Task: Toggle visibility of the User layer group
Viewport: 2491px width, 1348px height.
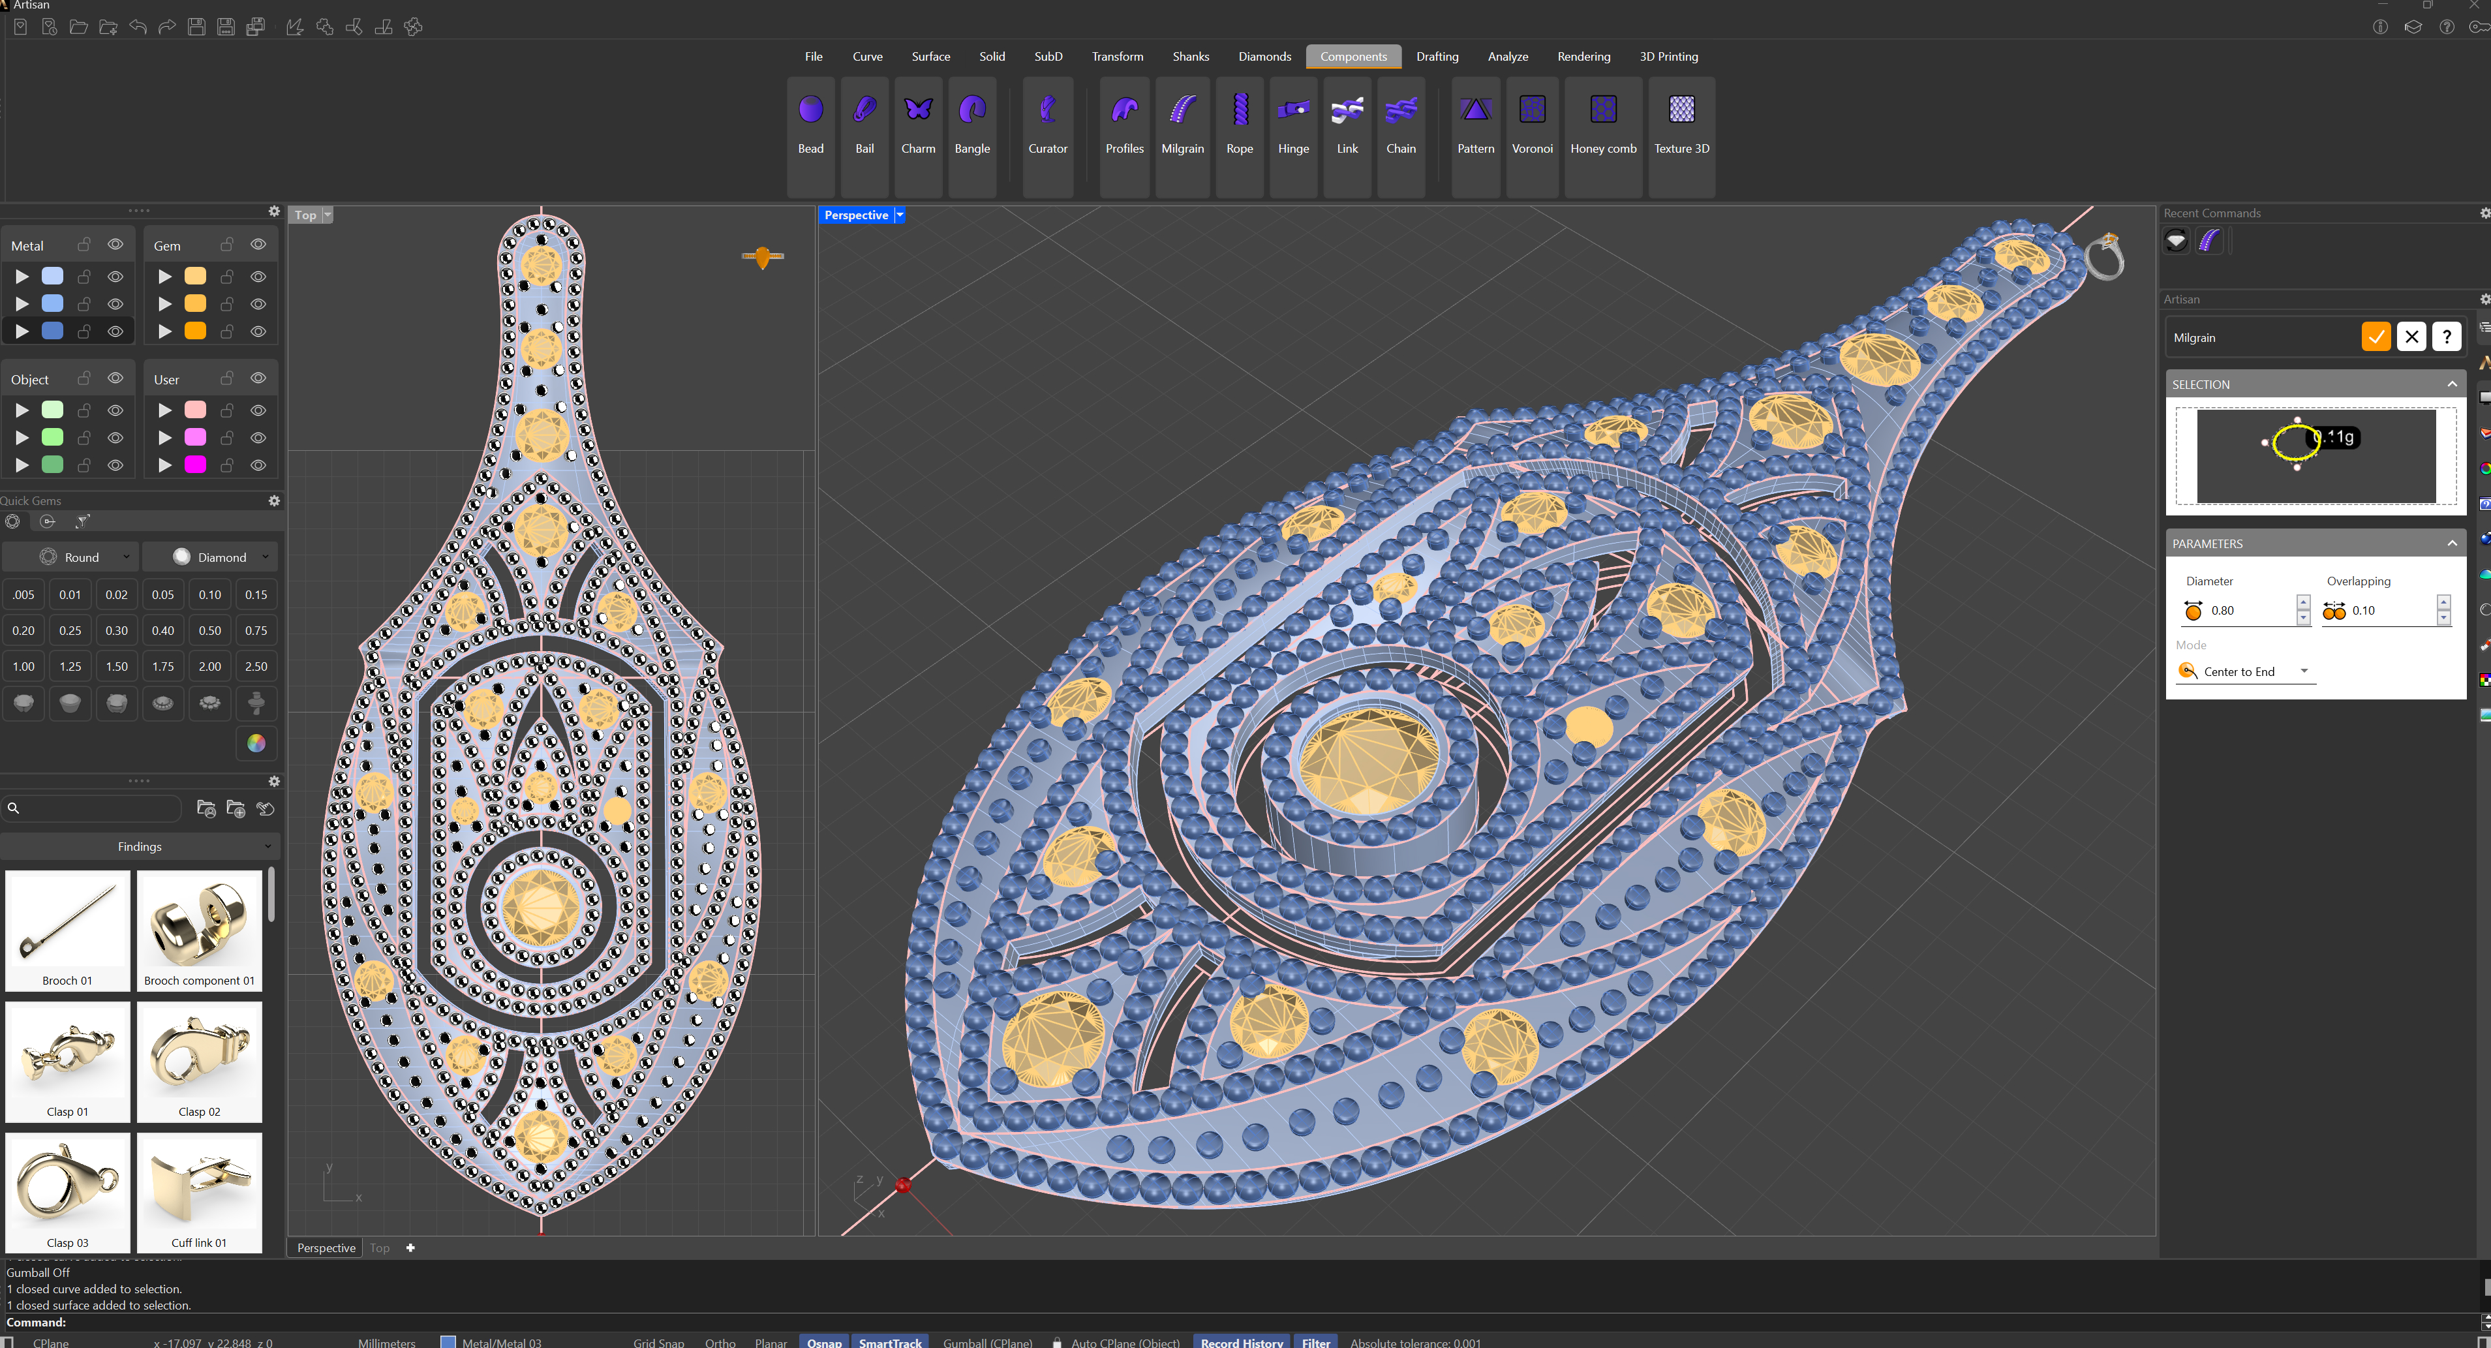Action: click(x=258, y=378)
